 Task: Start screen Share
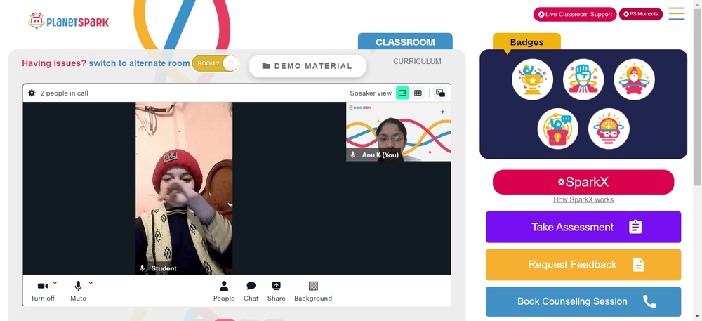(x=276, y=291)
